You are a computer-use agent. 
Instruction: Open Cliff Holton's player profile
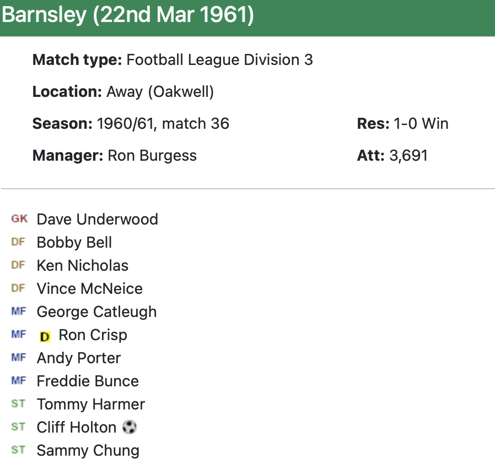click(x=76, y=427)
